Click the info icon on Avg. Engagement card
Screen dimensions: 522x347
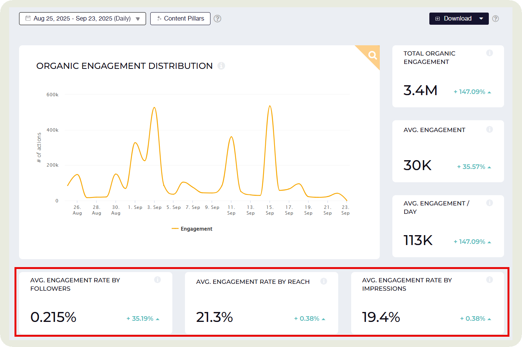[x=490, y=129]
